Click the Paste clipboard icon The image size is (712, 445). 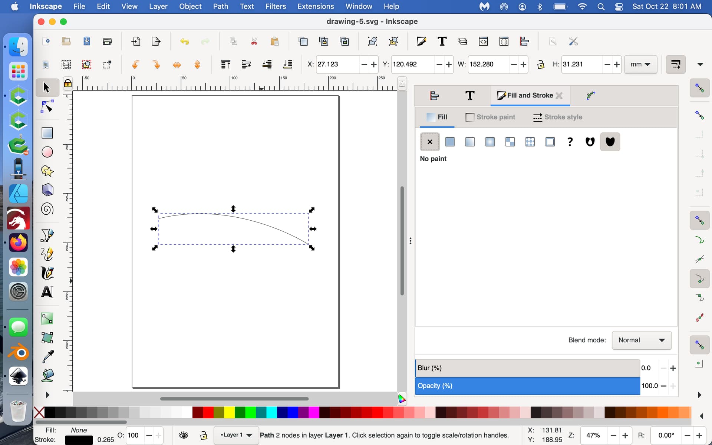tap(275, 41)
